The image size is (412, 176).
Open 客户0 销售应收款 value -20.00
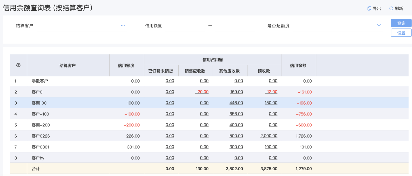202,92
